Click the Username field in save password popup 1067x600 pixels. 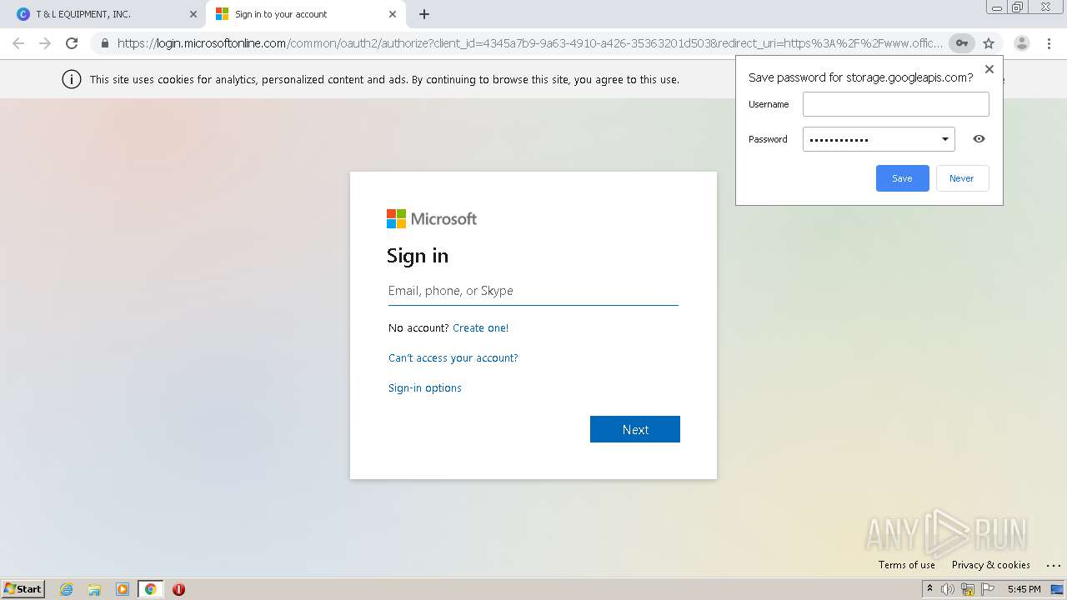point(895,104)
